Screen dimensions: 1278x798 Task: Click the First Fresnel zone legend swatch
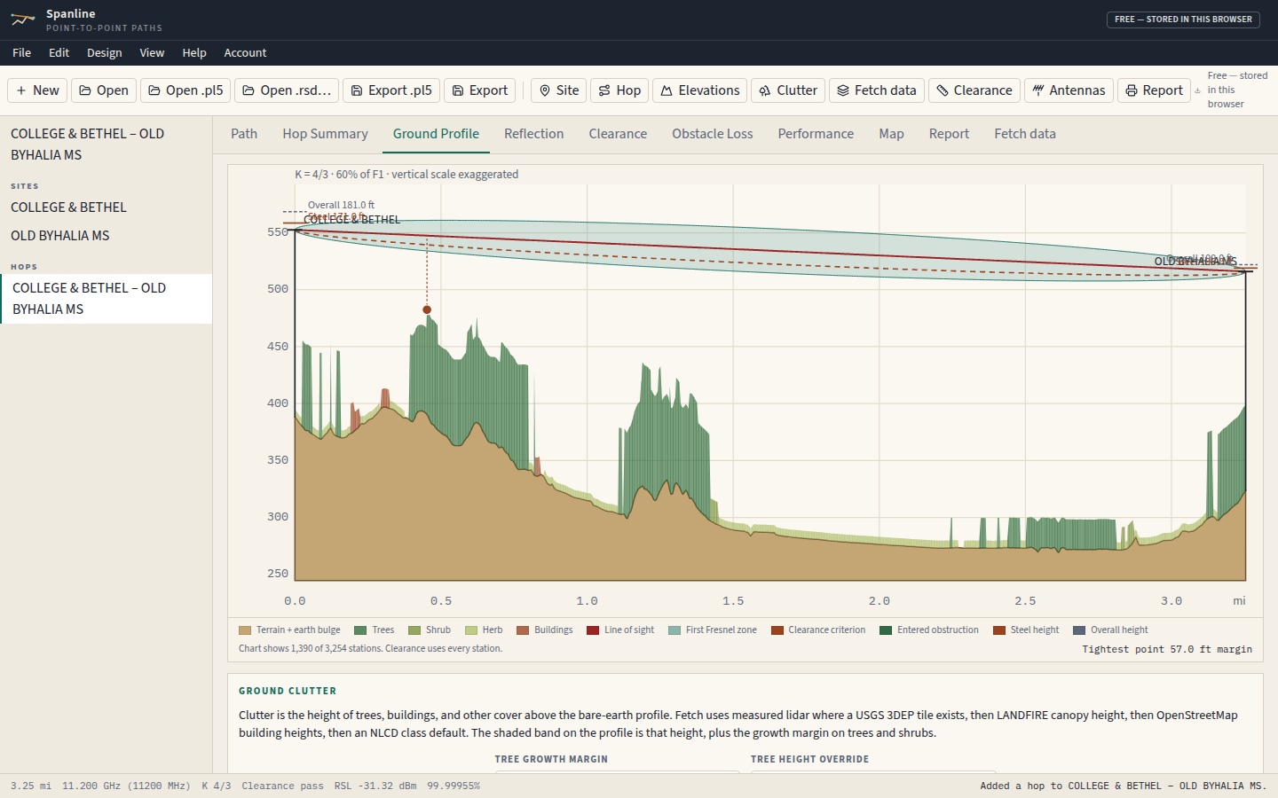674,630
